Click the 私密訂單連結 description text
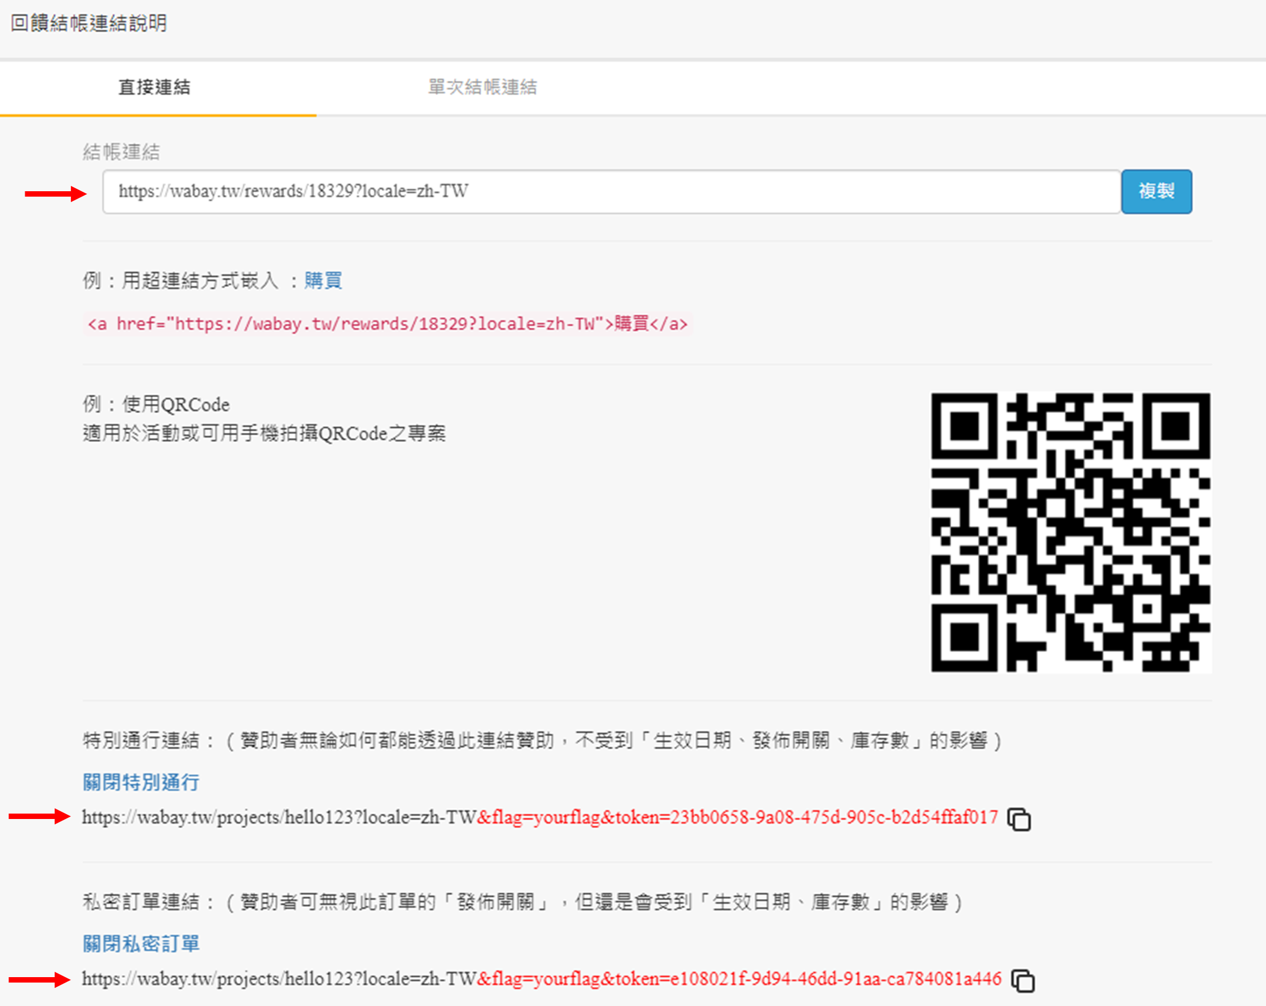Viewport: 1266px width, 1006px height. pos(523,903)
